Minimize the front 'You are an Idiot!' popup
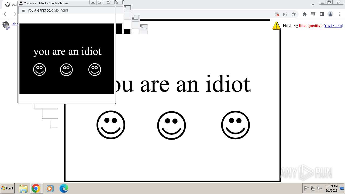This screenshot has height=194, width=345. tap(93, 3)
